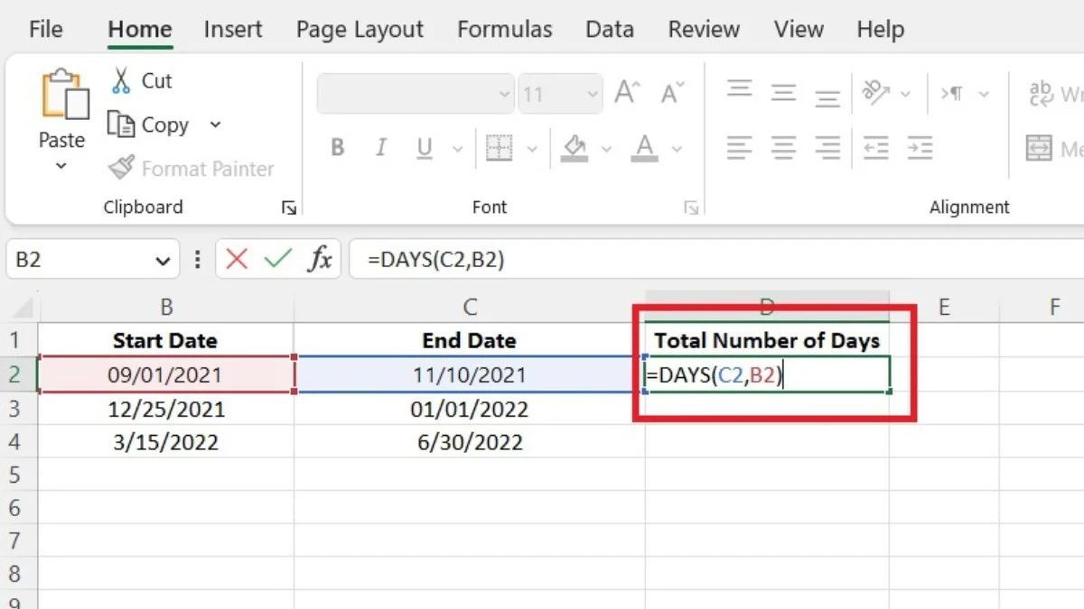Toggle Center alignment in the ribbon
Screen dimensions: 1084x609
point(783,149)
